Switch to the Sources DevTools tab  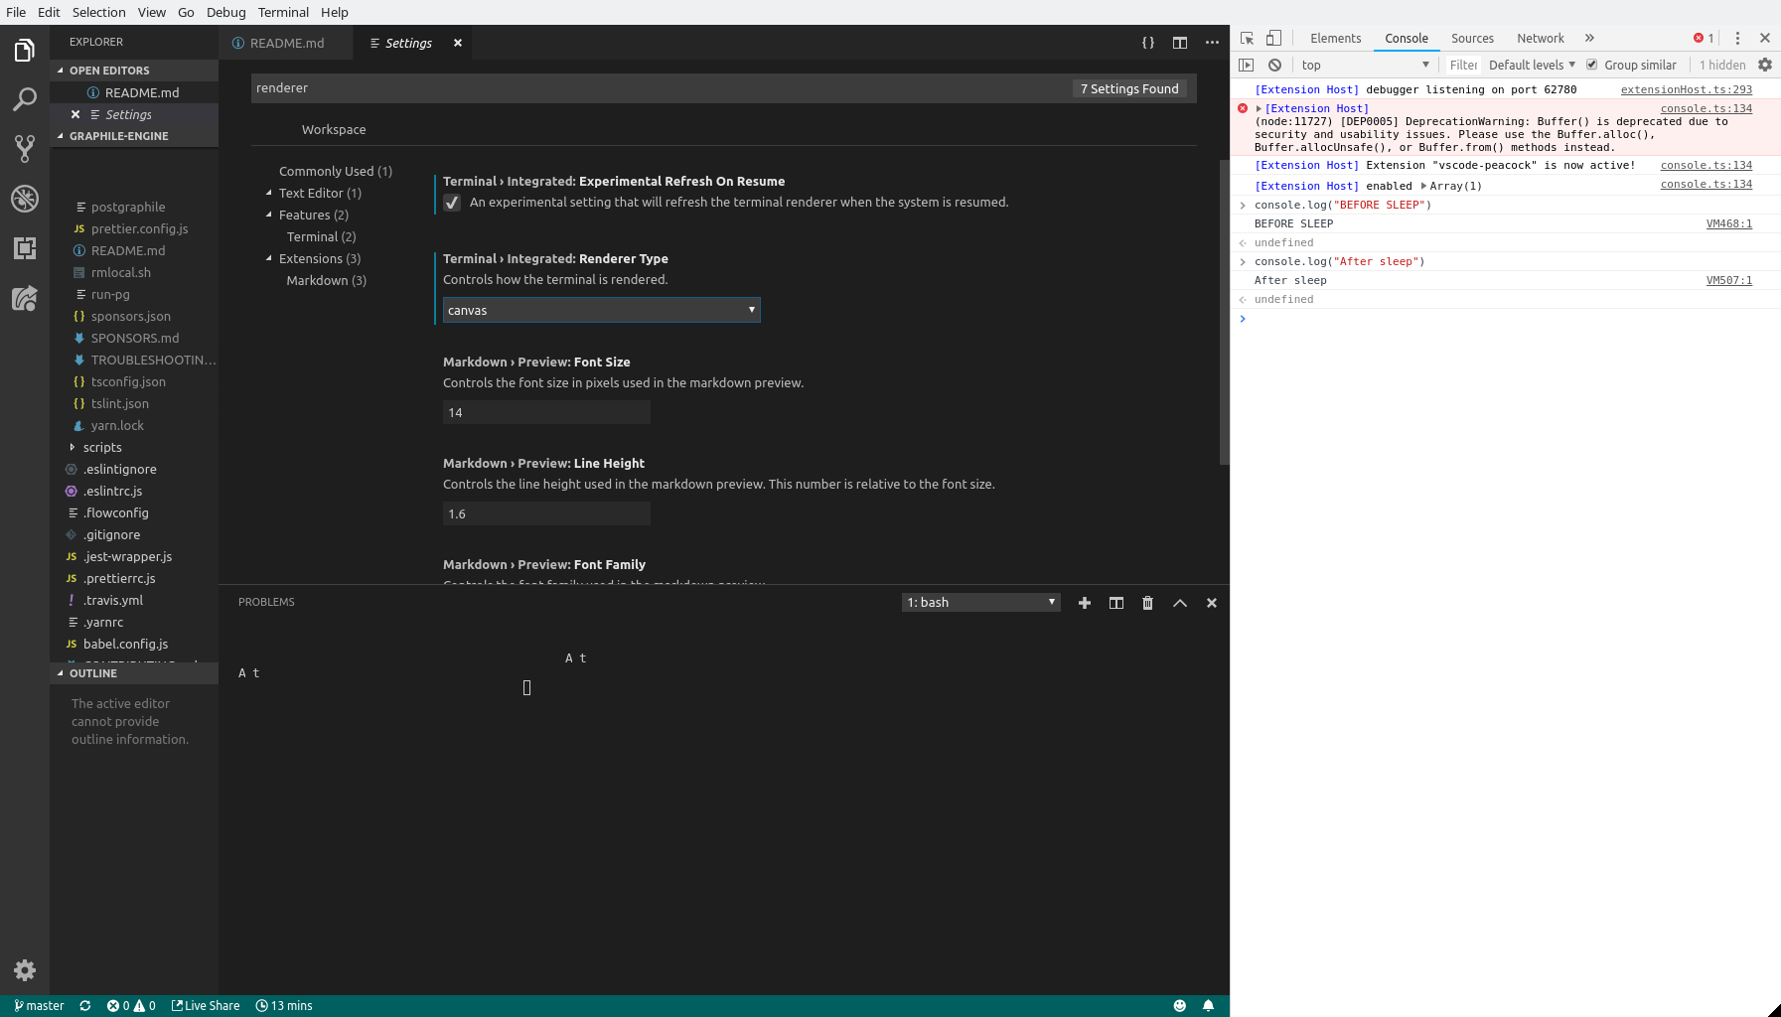pos(1472,38)
